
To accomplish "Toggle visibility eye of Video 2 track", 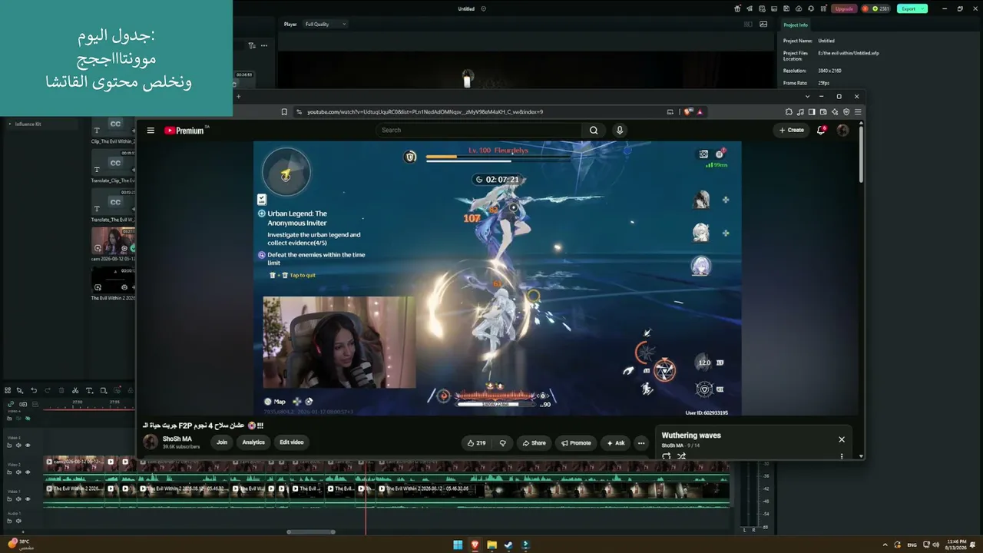I will [x=28, y=472].
